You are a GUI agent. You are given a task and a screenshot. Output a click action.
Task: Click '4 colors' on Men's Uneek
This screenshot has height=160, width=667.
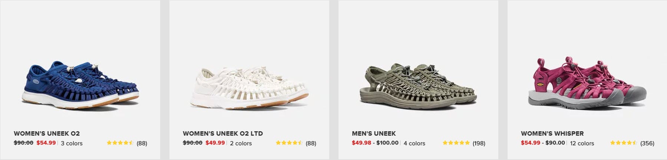[x=414, y=143]
